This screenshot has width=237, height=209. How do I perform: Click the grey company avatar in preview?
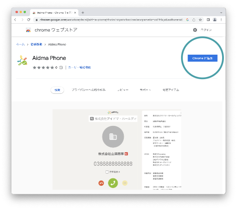coord(113,137)
